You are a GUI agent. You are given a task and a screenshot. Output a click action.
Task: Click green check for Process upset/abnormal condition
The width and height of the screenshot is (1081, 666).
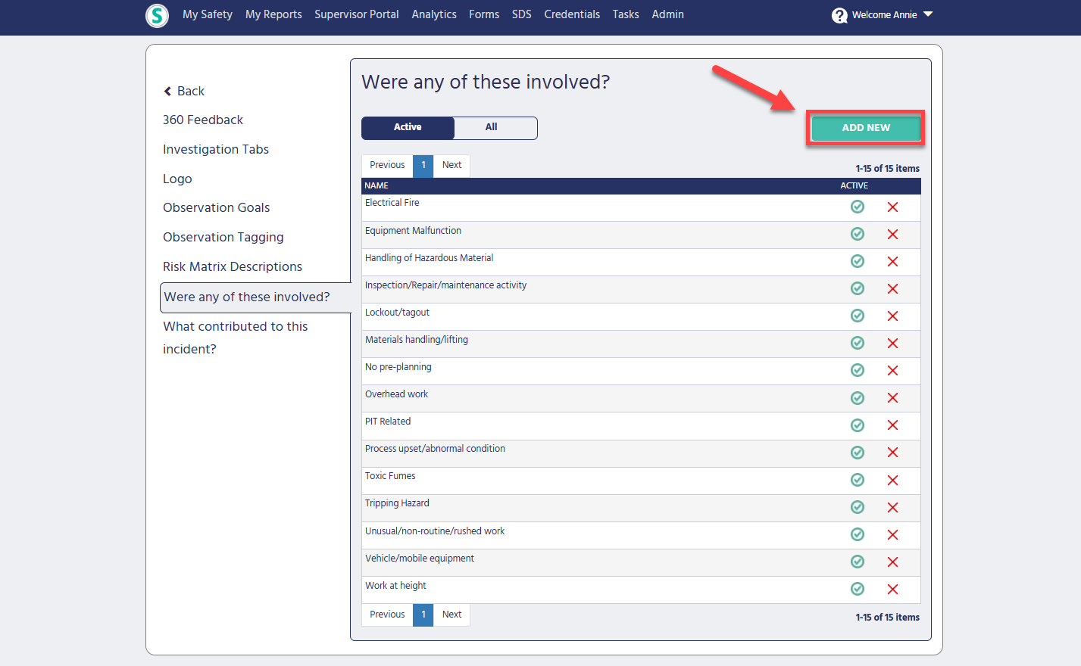click(x=858, y=453)
